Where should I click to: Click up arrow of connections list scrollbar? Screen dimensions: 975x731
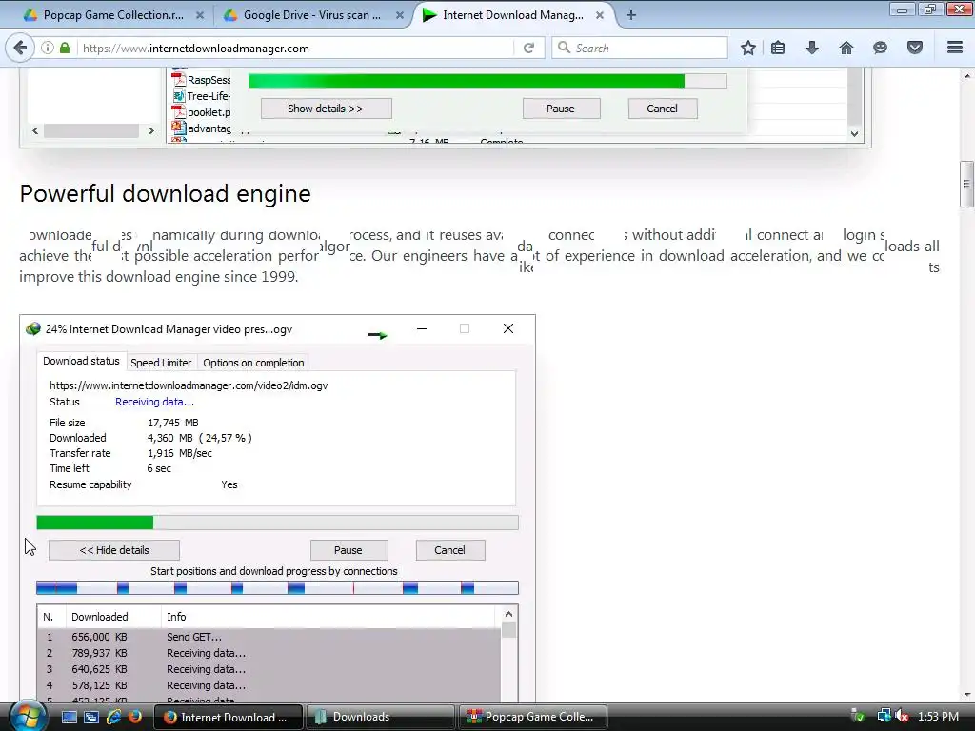508,614
